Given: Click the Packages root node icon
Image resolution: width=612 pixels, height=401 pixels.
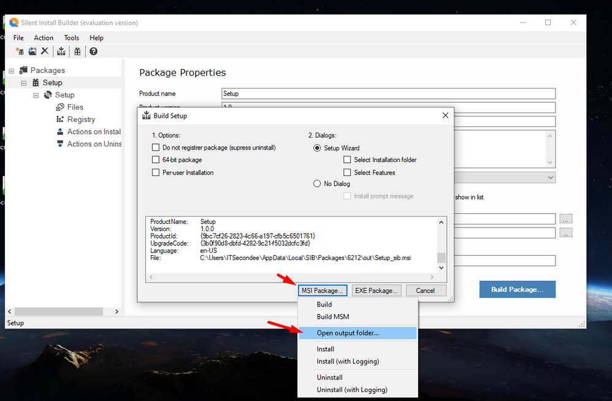Looking at the screenshot, I should 23,70.
